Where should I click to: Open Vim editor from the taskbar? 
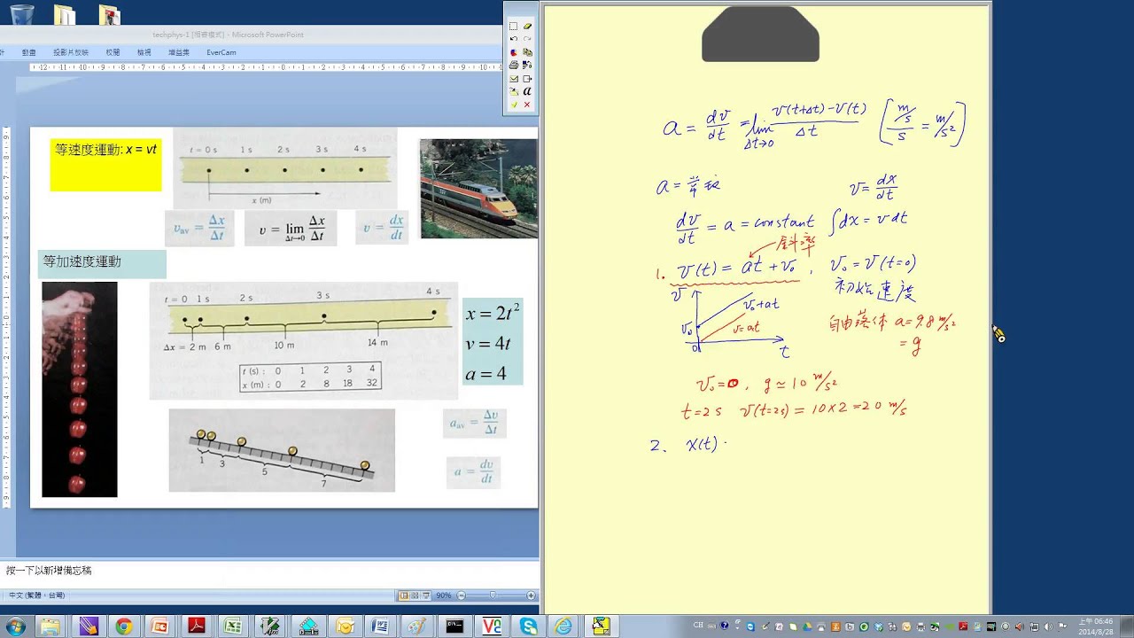pyautogui.click(x=268, y=626)
